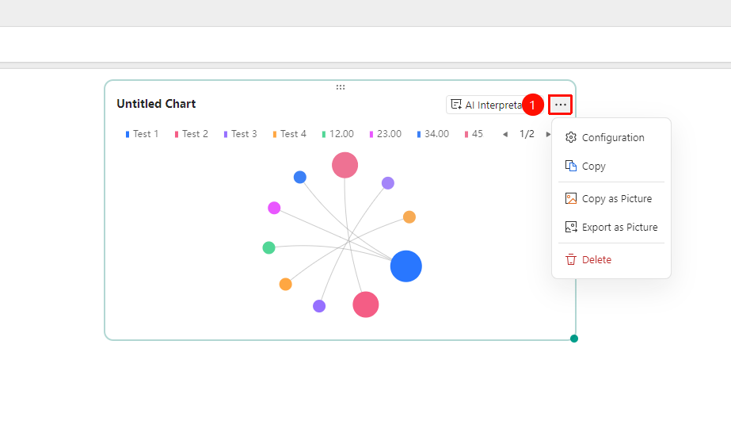Screen dimensions: 731x448
Task: Click the Configuration gear icon
Action: [x=571, y=137]
